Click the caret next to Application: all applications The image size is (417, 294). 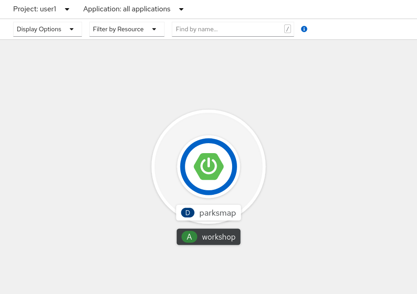tap(181, 9)
